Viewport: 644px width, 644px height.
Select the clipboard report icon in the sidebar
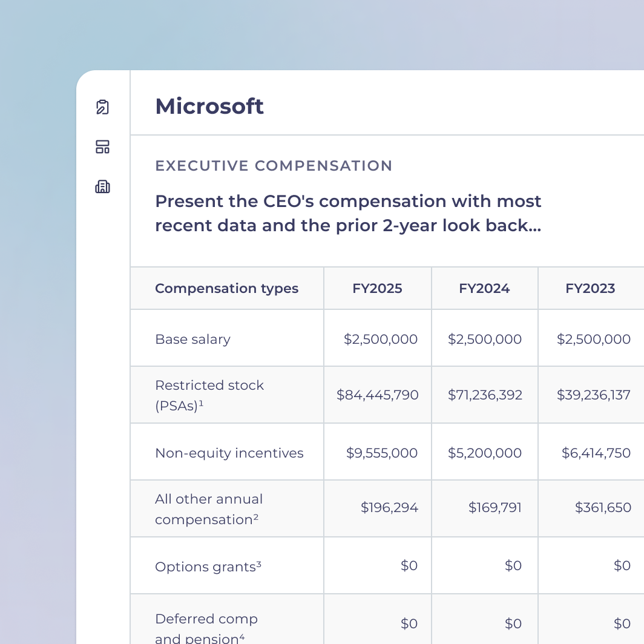(x=103, y=107)
